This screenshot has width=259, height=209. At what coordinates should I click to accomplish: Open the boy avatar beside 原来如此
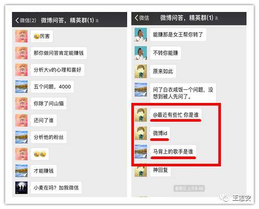(x=141, y=71)
